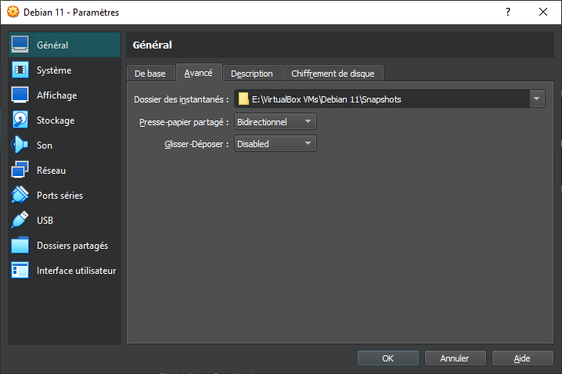The width and height of the screenshot is (562, 374).
Task: Select the Ports séries label in sidebar
Action: click(59, 196)
